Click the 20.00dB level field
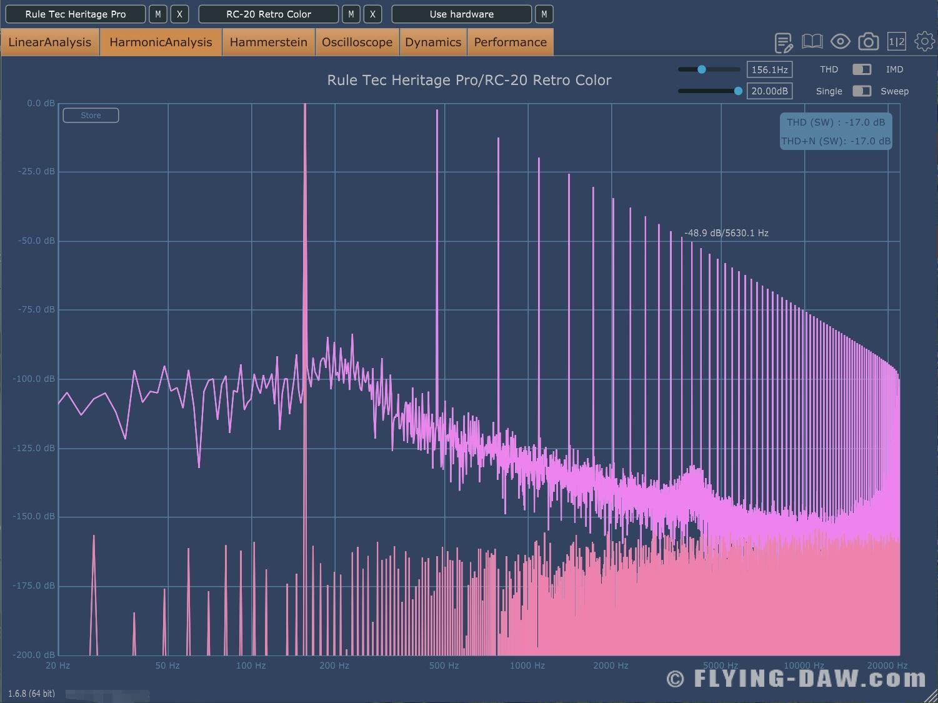Viewport: 938px width, 703px height. click(x=769, y=91)
